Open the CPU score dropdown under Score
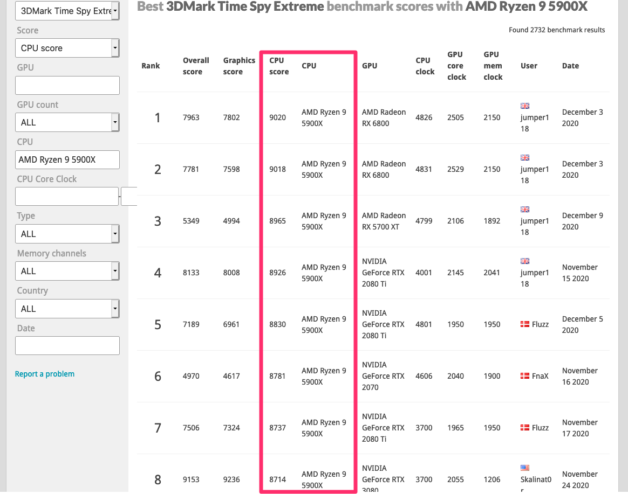Image resolution: width=628 pixels, height=494 pixels. [x=67, y=48]
